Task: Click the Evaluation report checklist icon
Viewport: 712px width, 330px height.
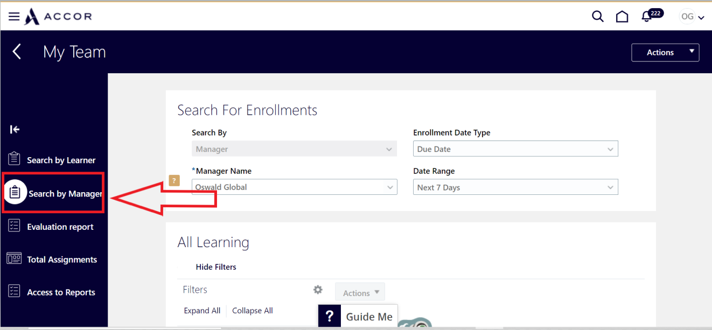Action: [x=14, y=226]
